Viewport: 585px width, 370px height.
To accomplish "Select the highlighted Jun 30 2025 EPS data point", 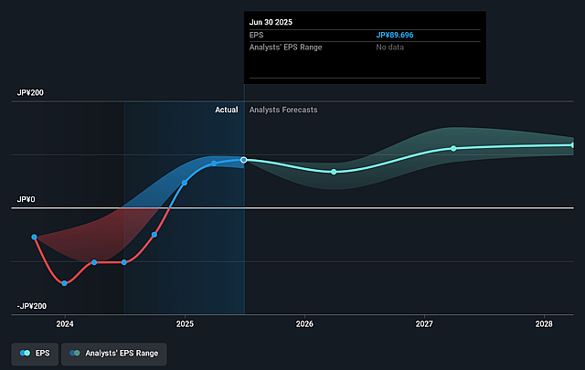I will [x=244, y=160].
